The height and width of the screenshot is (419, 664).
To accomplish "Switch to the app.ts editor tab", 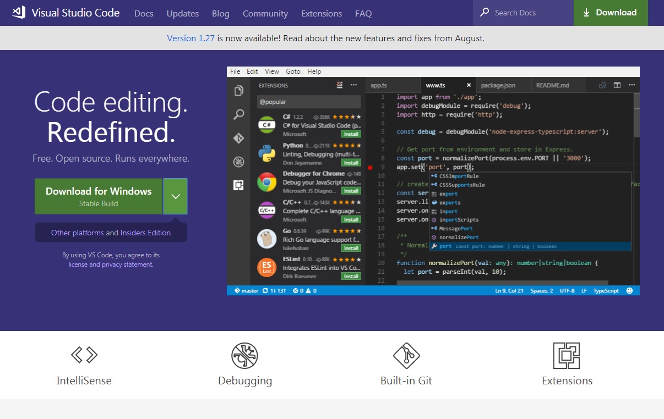I will pos(392,85).
